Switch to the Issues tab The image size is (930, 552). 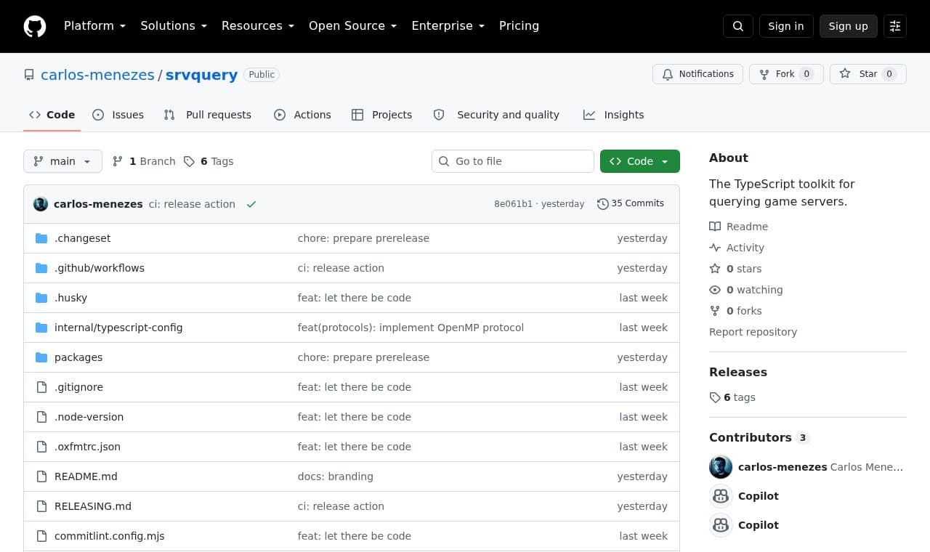point(118,115)
